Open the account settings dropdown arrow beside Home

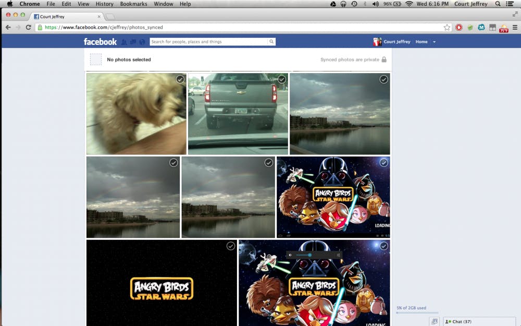coord(435,42)
